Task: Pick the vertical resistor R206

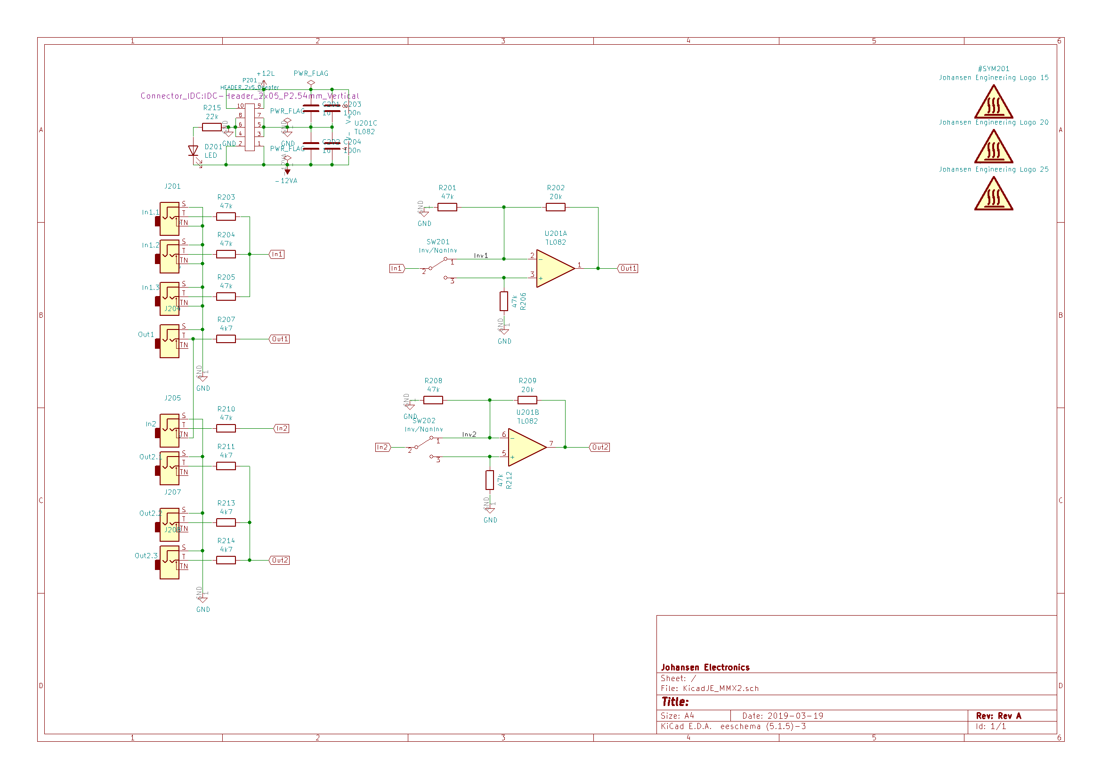Action: (x=503, y=301)
